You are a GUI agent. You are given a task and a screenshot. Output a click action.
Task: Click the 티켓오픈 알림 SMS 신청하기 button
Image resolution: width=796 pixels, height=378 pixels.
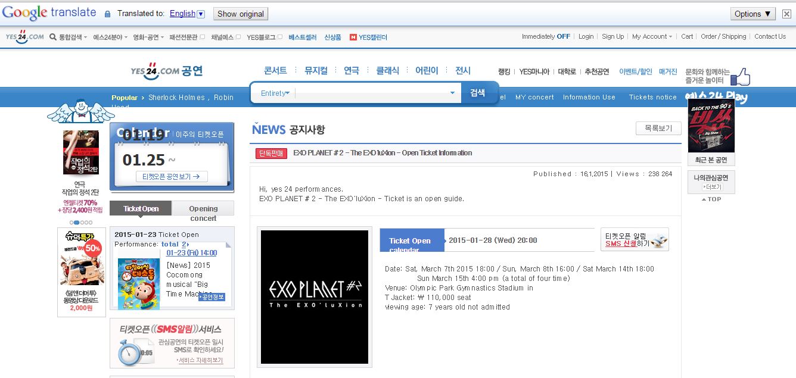pos(635,239)
